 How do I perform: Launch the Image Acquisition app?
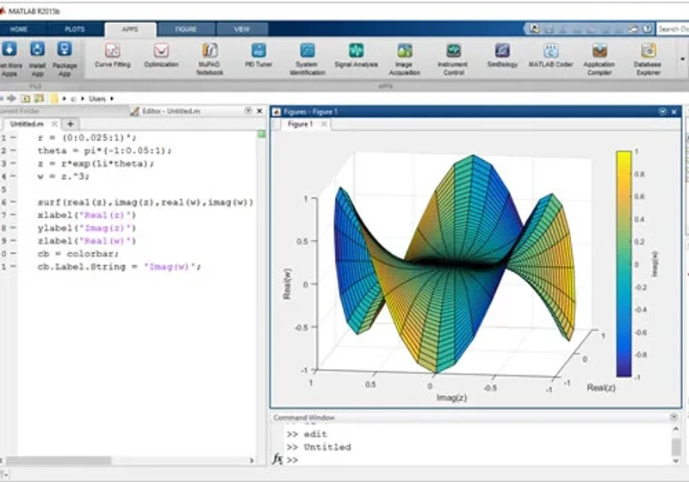[x=404, y=59]
